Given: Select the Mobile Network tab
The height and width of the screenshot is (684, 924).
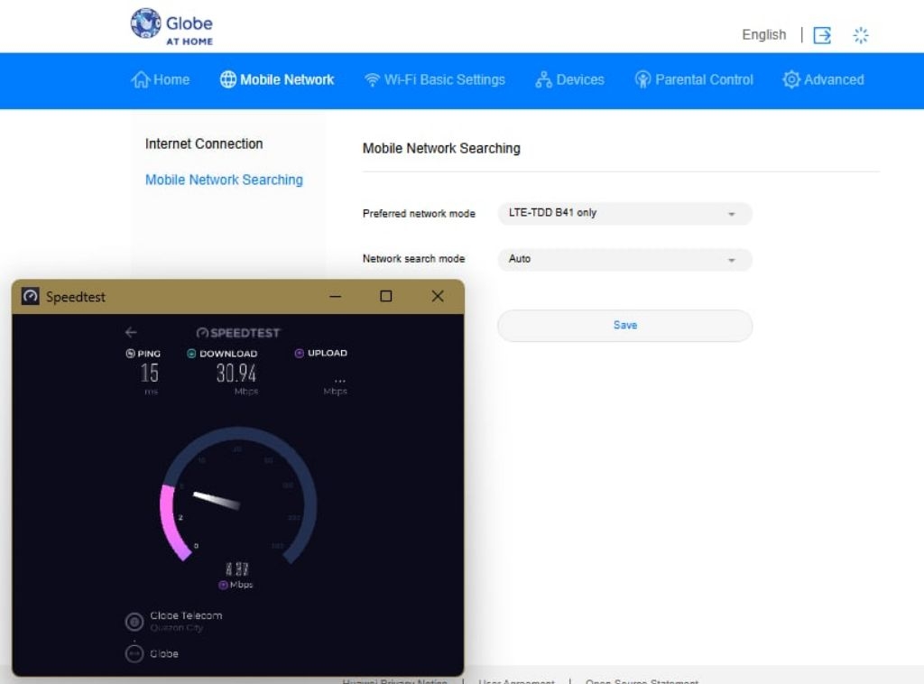Looking at the screenshot, I should click(277, 79).
